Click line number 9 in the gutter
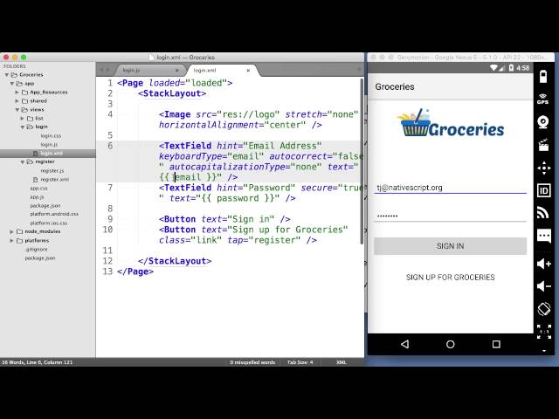559x419 pixels. coord(110,219)
